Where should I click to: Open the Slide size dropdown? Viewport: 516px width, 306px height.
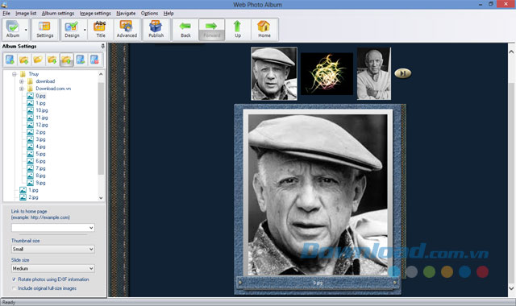pos(53,268)
